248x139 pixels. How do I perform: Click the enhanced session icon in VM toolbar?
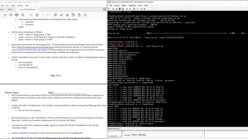(141, 9)
